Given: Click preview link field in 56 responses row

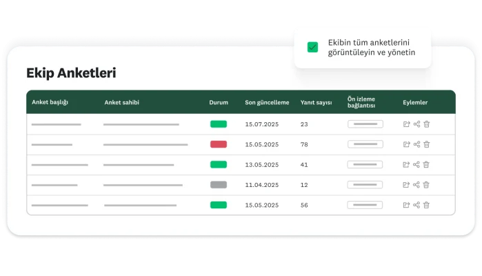Looking at the screenshot, I should pyautogui.click(x=365, y=205).
